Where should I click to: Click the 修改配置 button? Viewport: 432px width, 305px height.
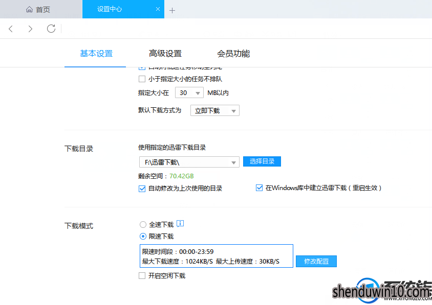pos(316,261)
